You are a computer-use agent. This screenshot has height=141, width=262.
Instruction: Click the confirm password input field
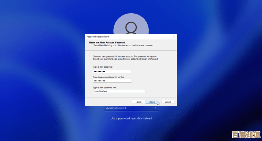[x=112, y=81]
